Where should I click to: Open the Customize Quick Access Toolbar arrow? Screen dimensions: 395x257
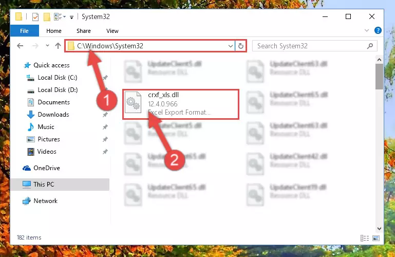click(71, 17)
